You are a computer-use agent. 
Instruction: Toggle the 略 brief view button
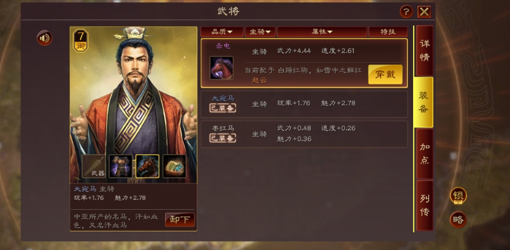pos(458,220)
